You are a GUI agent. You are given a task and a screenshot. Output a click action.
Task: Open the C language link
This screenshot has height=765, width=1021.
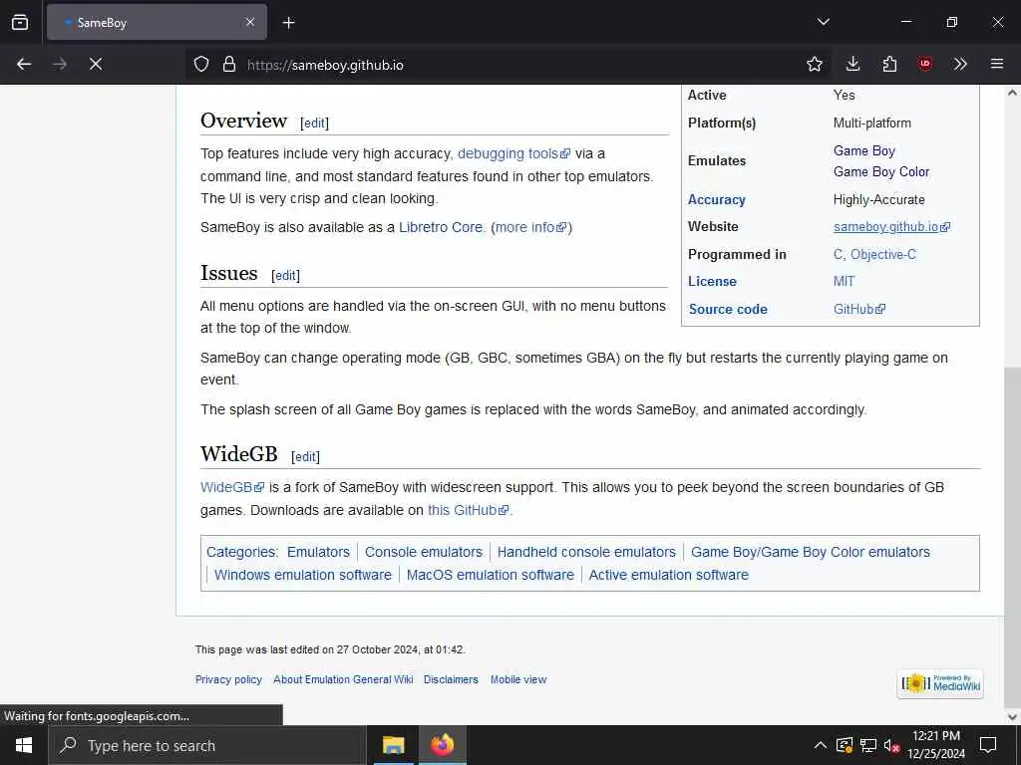(838, 254)
